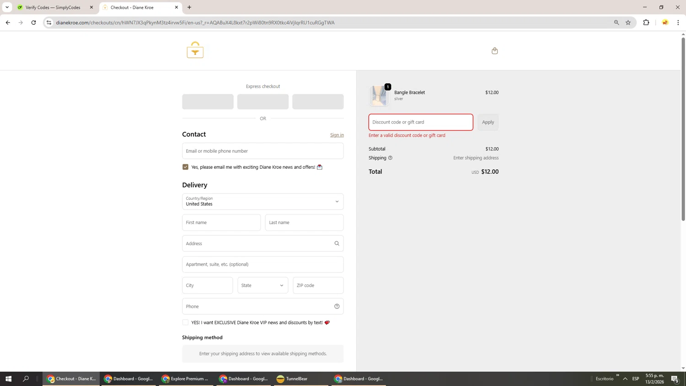Close the Verify Codes SimplyCodes tab
686x386 pixels.
click(91, 7)
